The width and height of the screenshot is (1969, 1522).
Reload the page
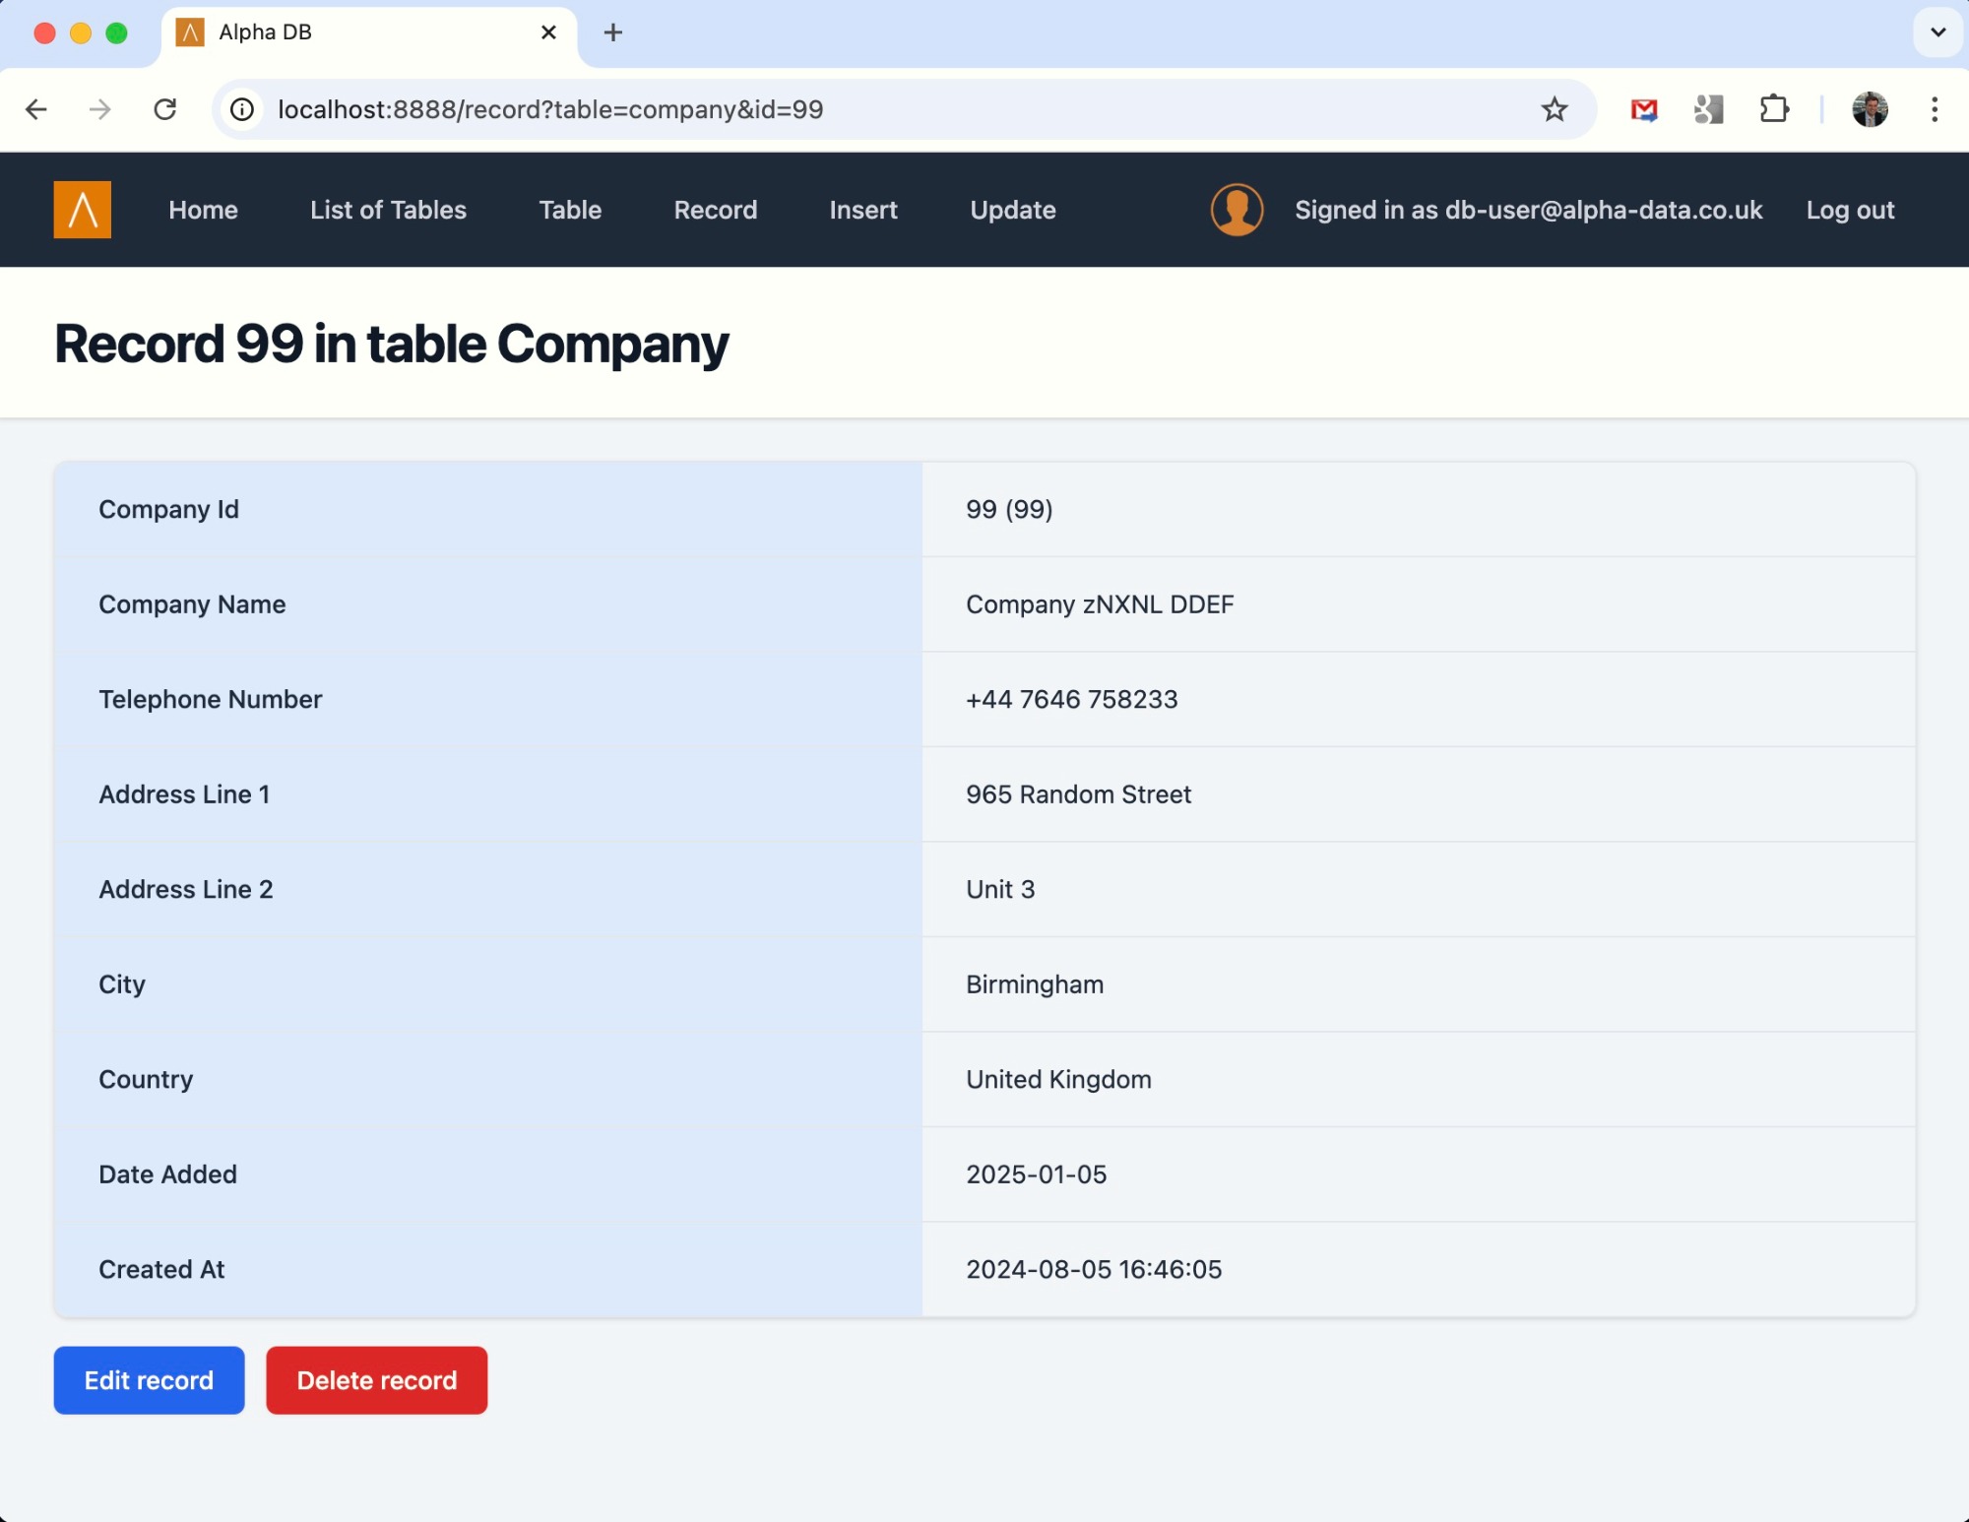[165, 109]
